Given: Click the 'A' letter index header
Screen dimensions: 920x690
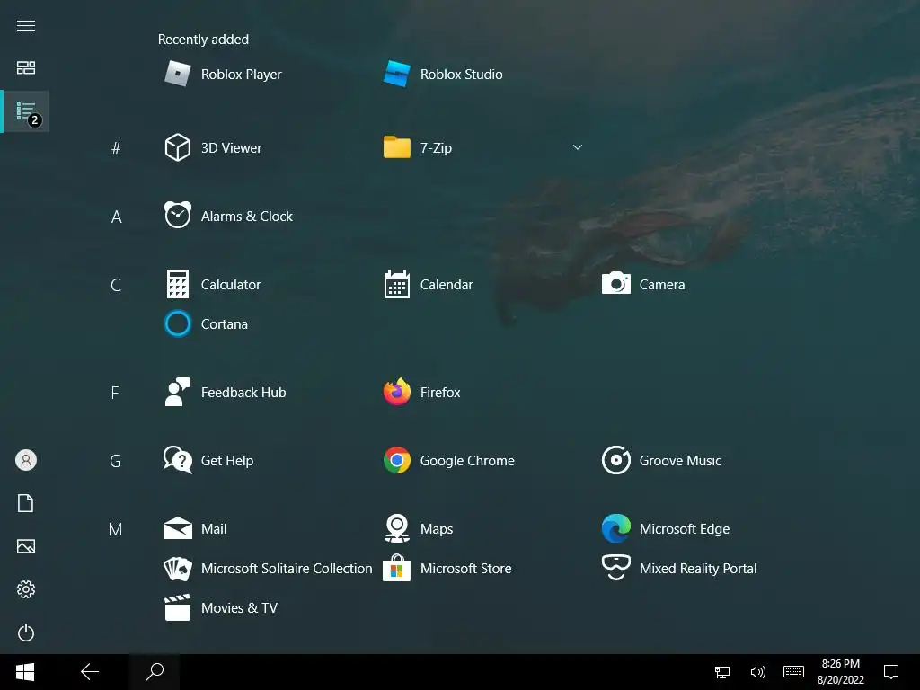Looking at the screenshot, I should (116, 217).
